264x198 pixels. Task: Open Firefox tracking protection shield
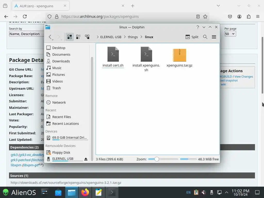(49, 16)
